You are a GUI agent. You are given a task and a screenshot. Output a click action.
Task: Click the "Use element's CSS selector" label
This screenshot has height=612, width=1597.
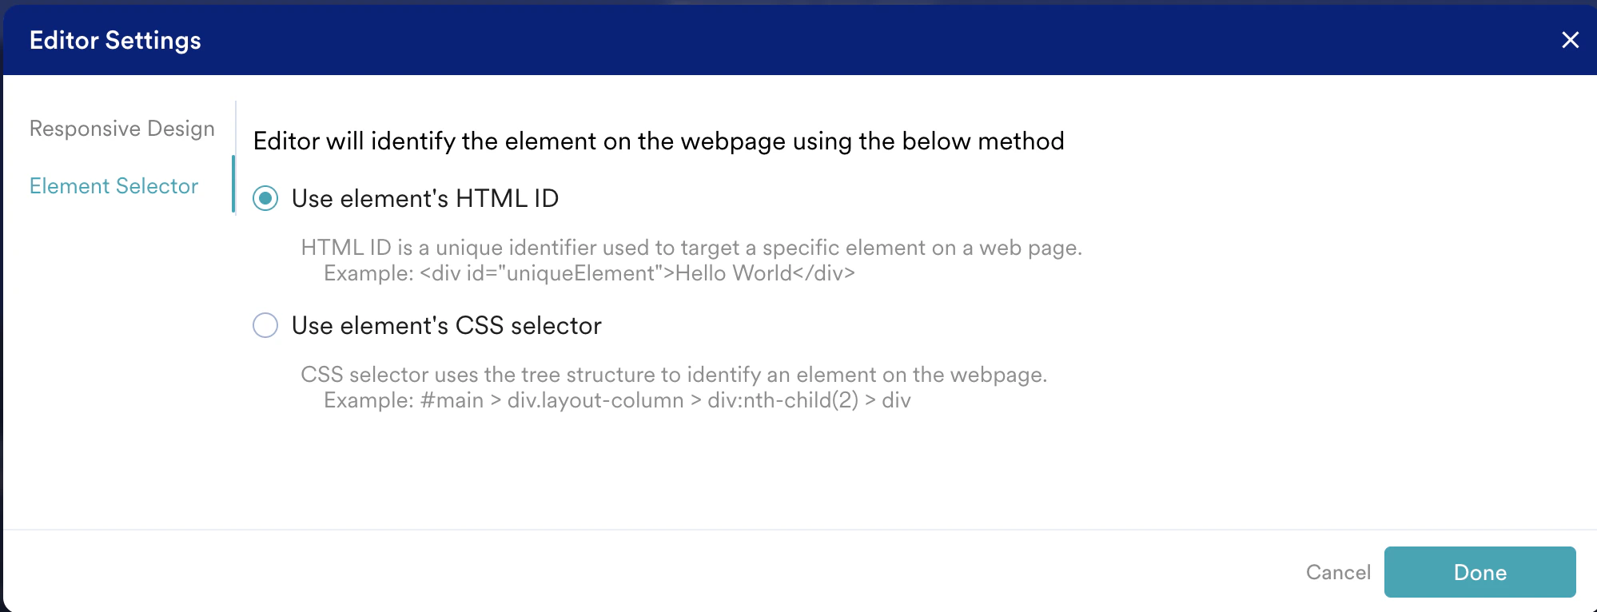pyautogui.click(x=447, y=325)
